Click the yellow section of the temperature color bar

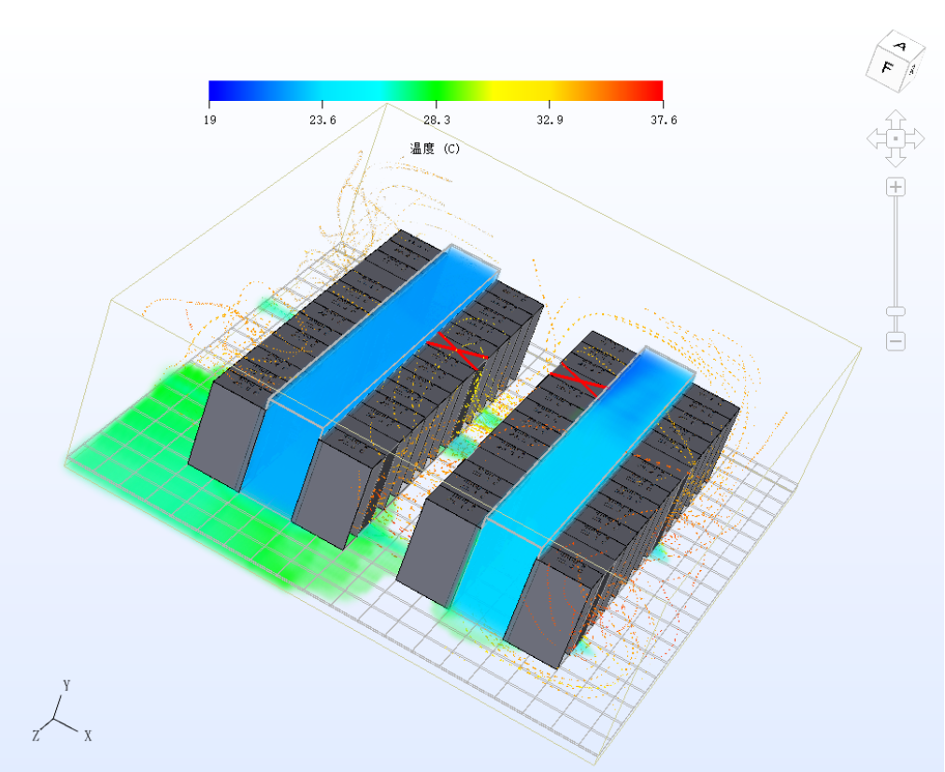tap(514, 90)
